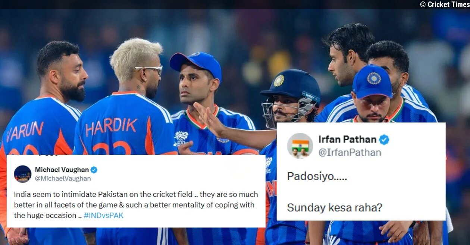Screen dimensions: 470x245
Task: Click the BCCI crest on batting helmet
Action: pyautogui.click(x=279, y=81)
